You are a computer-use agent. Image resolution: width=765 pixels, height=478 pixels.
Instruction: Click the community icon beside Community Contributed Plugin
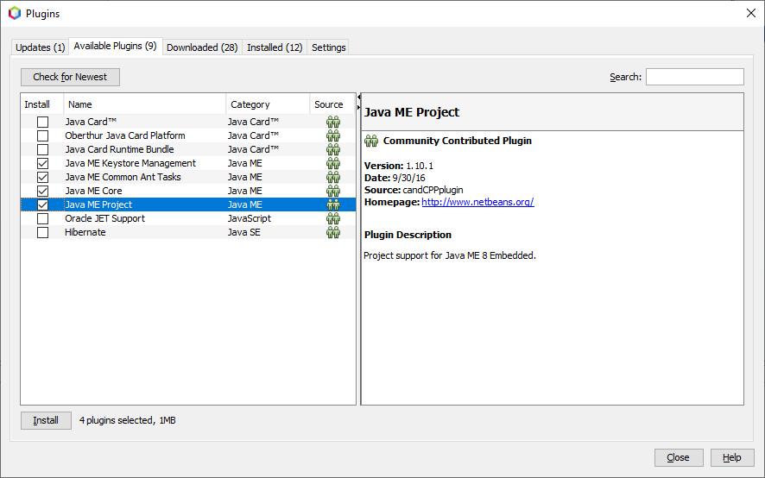pyautogui.click(x=371, y=141)
